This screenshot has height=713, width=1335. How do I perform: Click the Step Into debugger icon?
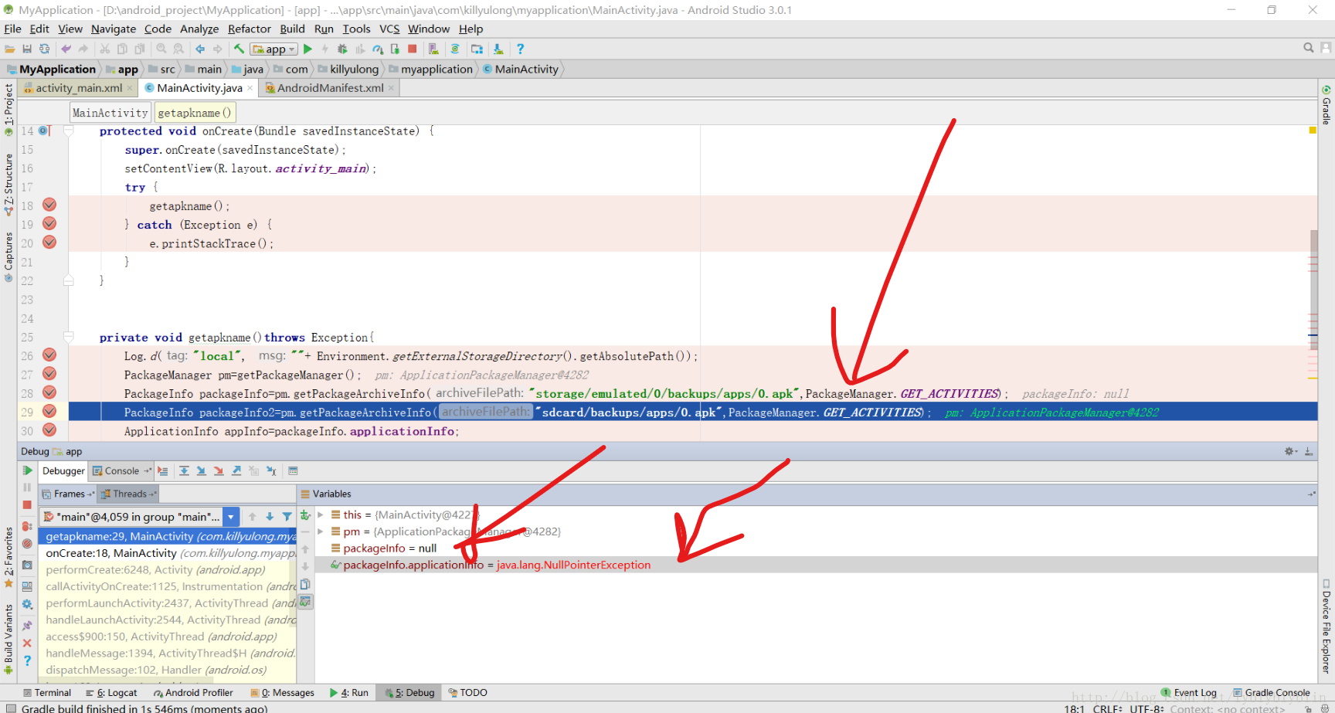(x=201, y=470)
